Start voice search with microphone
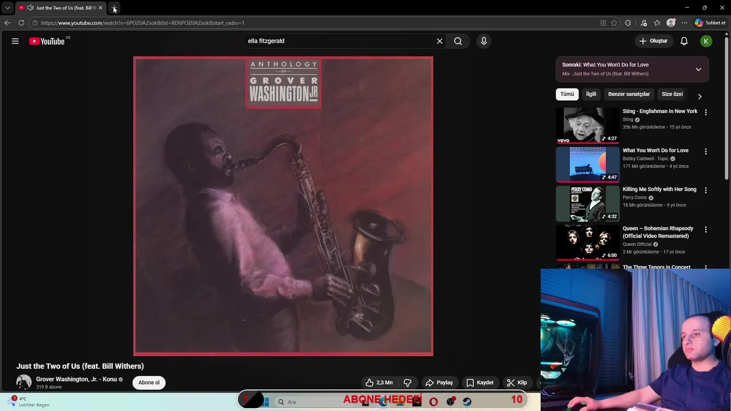731x411 pixels. point(484,41)
